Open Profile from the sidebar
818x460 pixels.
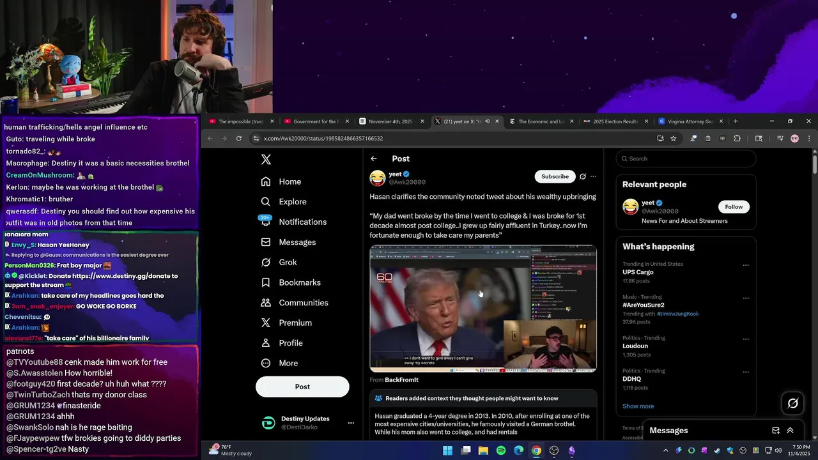(282, 343)
